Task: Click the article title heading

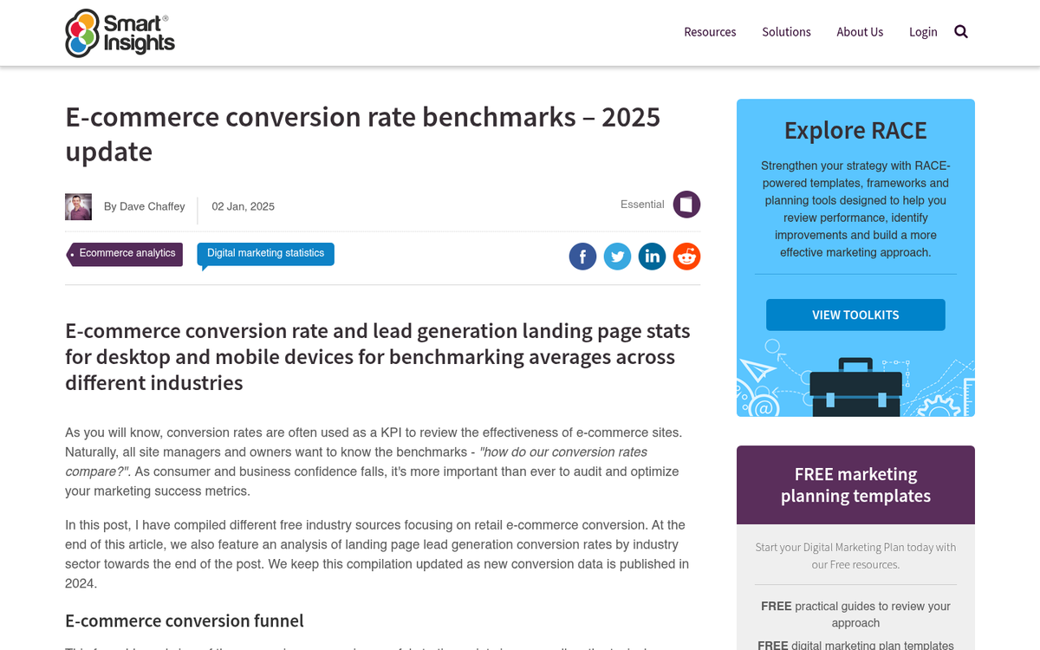Action: (362, 134)
